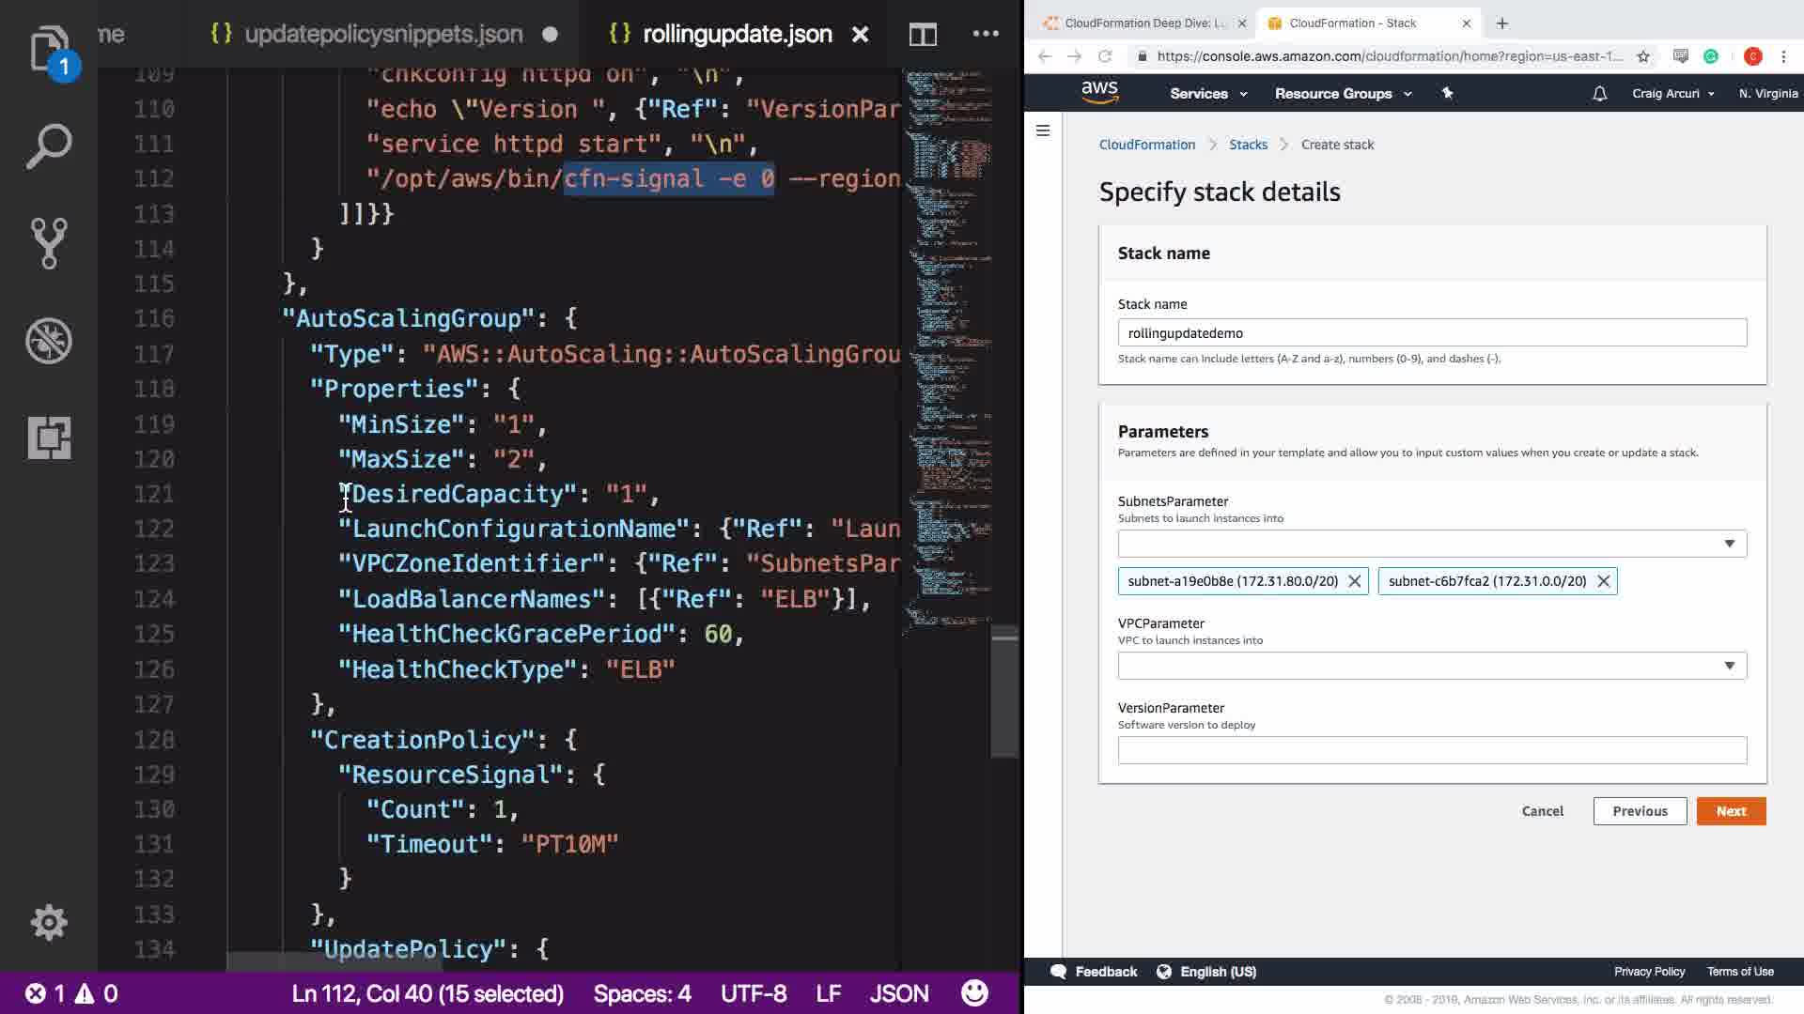Image resolution: width=1804 pixels, height=1014 pixels.
Task: Switch to CloudFormation Deep Dive browser tab
Action: coord(1143,23)
